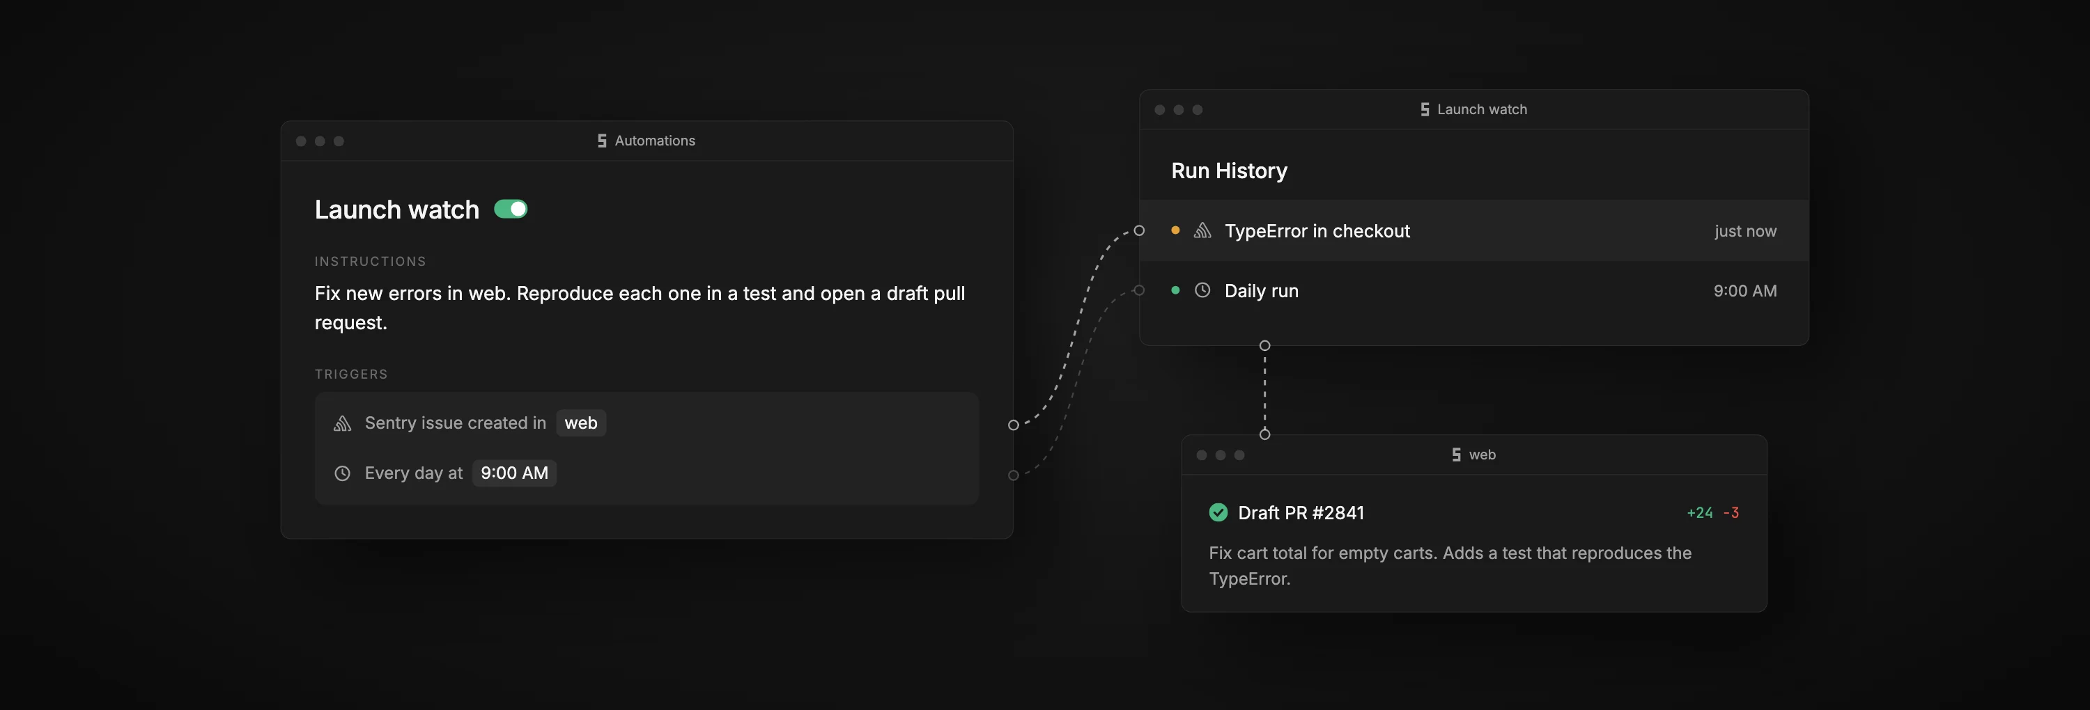This screenshot has width=2090, height=710.
Task: Click the Automations window title text
Action: [655, 141]
